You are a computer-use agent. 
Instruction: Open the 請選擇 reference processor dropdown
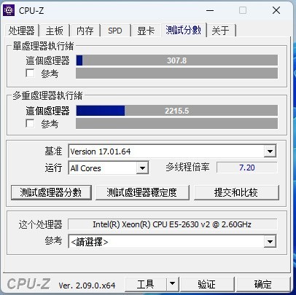coord(270,242)
